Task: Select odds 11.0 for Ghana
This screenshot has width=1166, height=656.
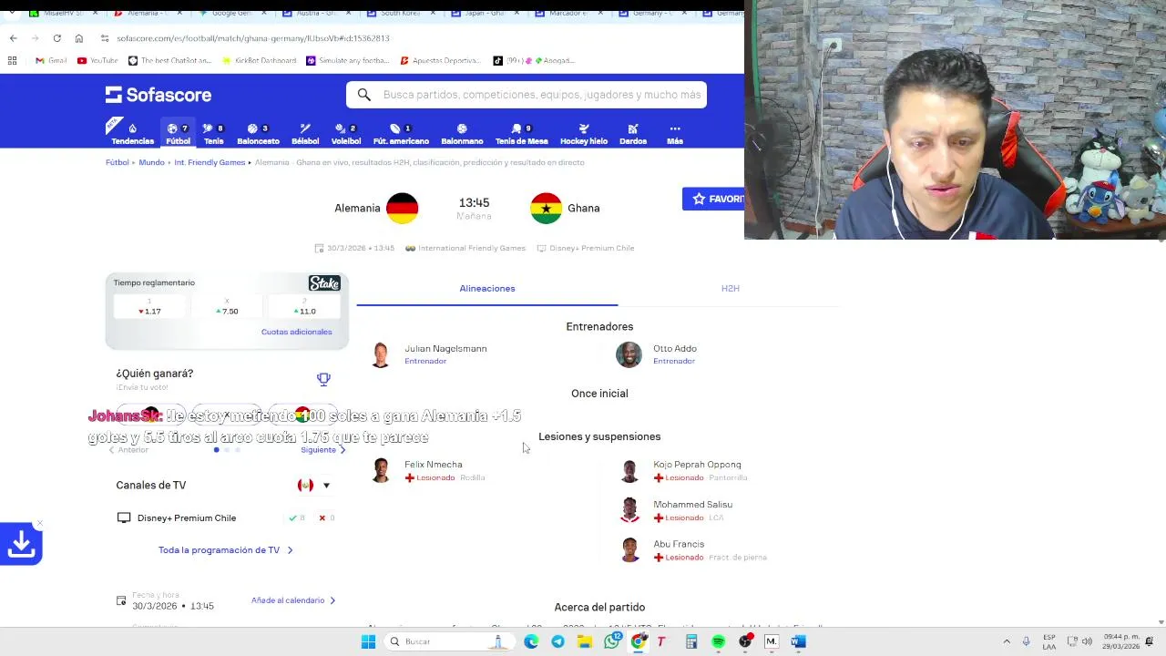Action: point(304,307)
